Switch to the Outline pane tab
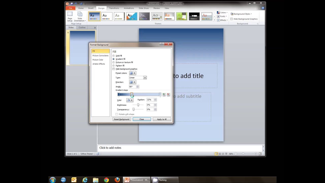This screenshot has width=325, height=183. pyautogui.click(x=82, y=27)
